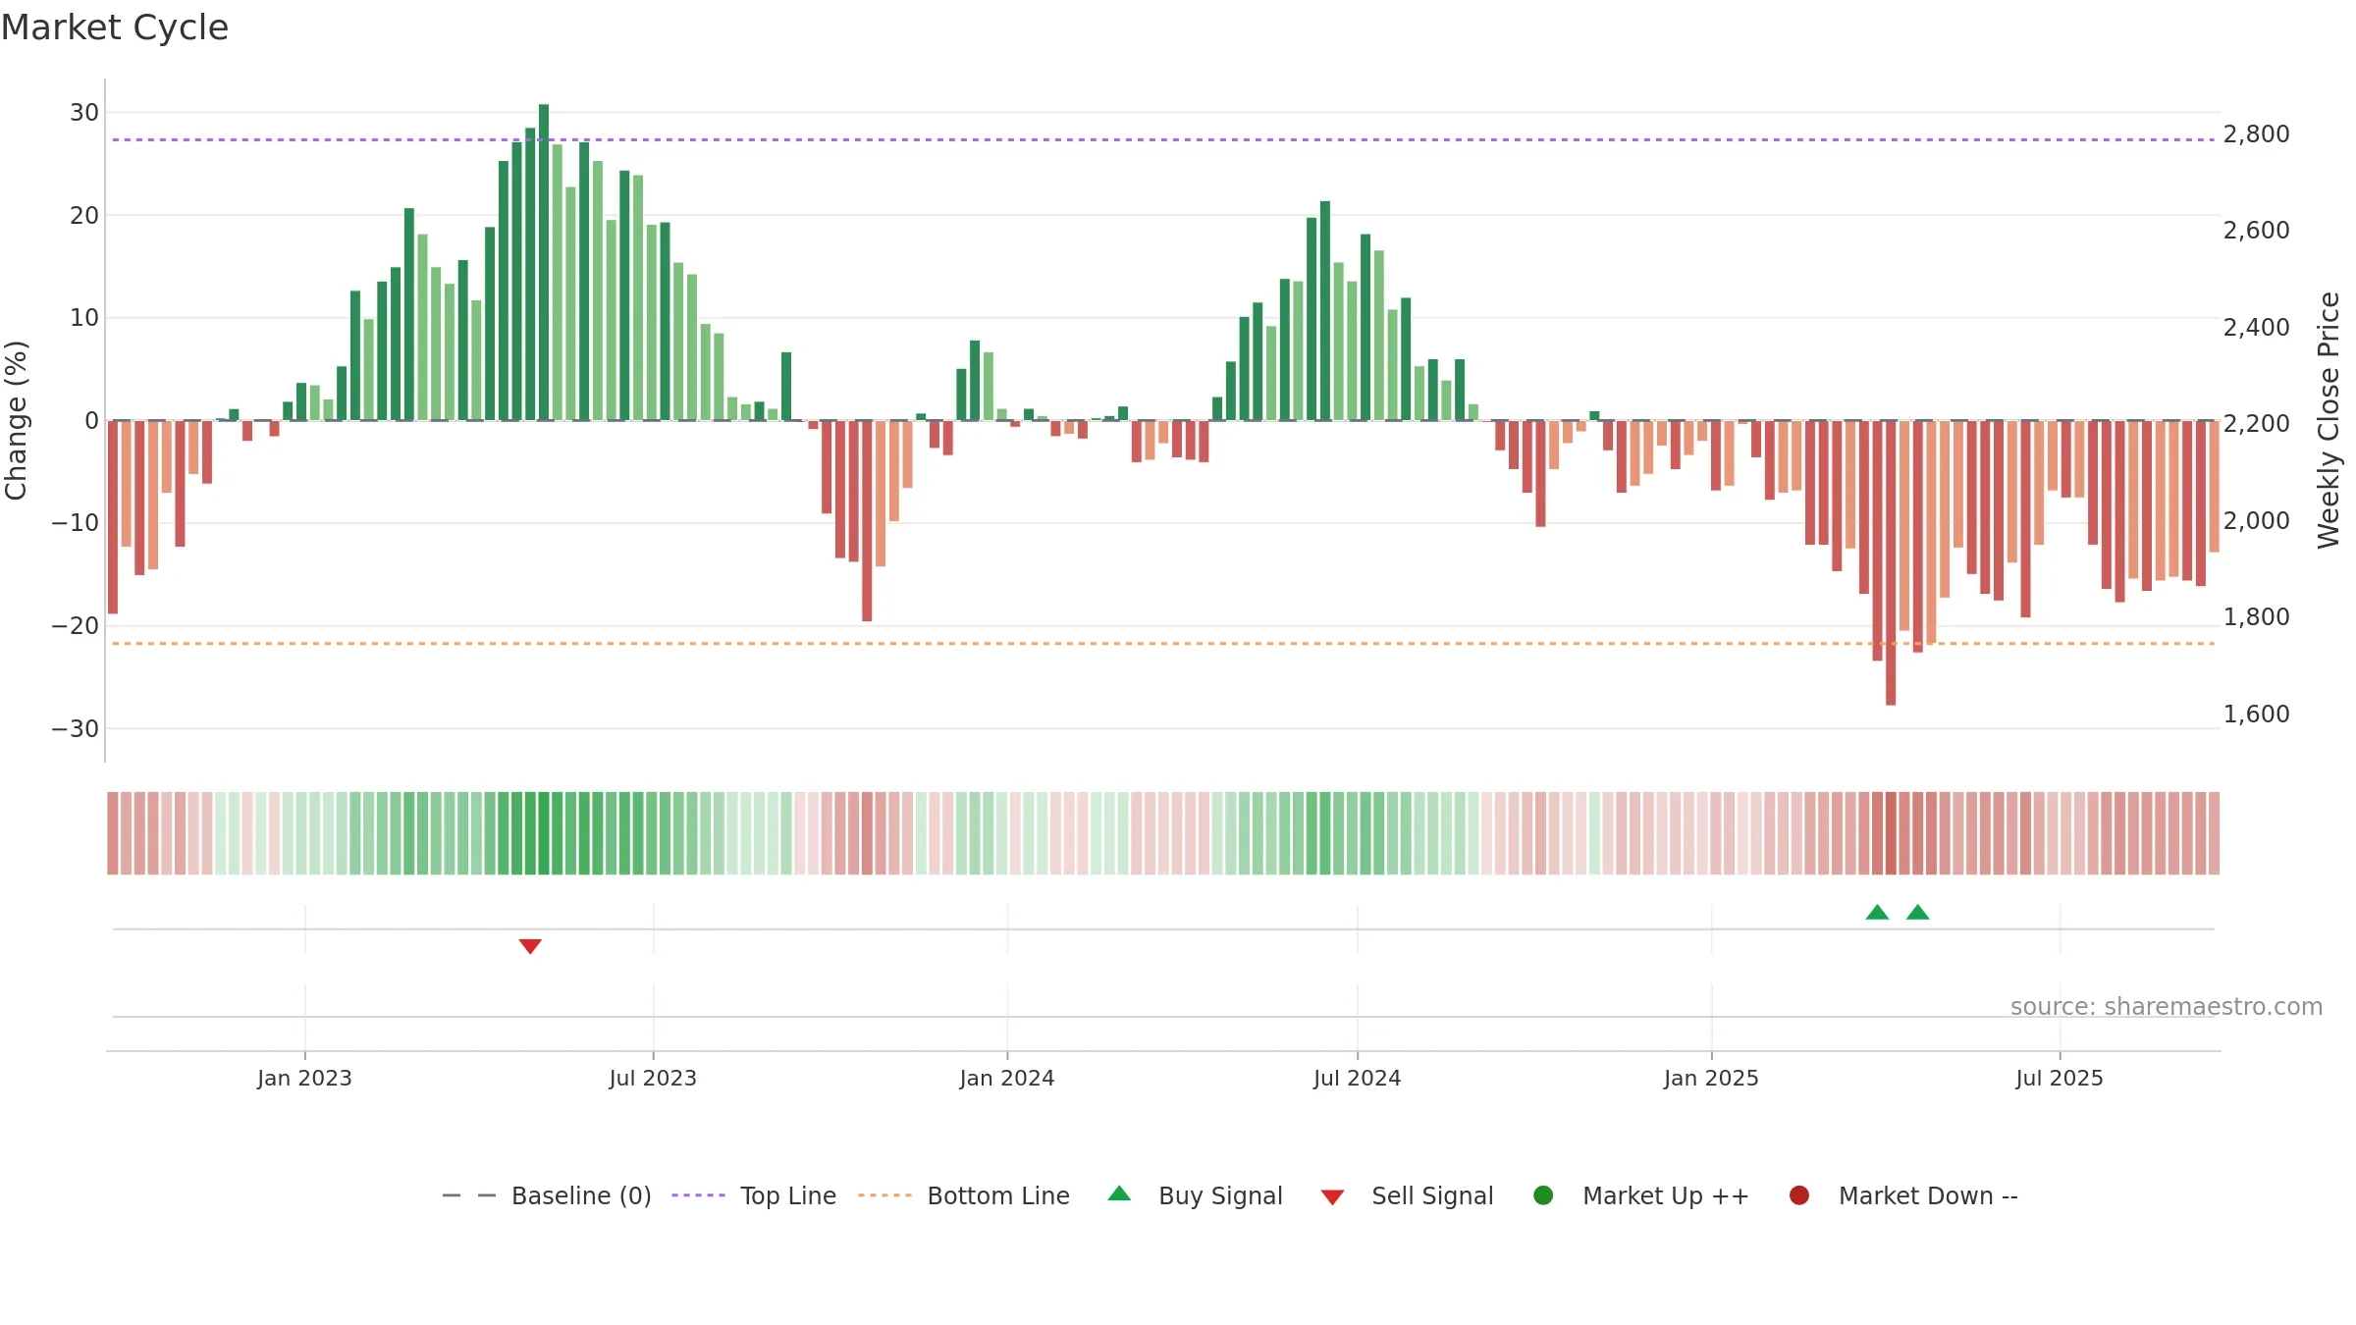Screen dimensions: 2356x1325
Task: Toggle the Top Line legend entry
Action: 754,1195
